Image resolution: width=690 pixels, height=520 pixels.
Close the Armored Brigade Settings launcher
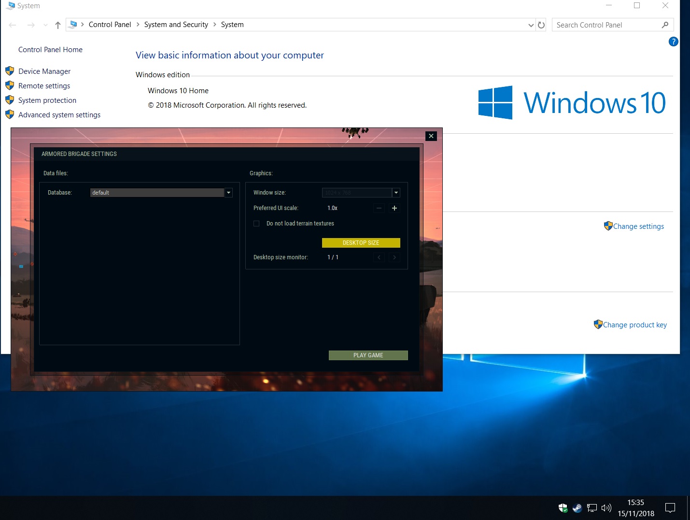431,136
